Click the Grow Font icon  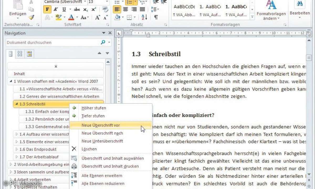98,18
